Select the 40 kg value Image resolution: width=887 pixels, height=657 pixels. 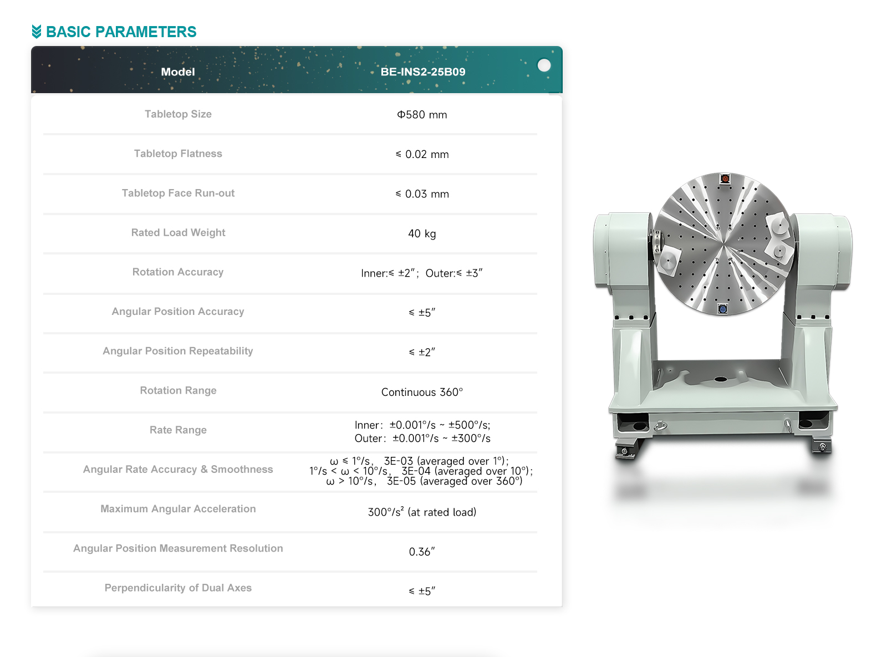click(422, 233)
